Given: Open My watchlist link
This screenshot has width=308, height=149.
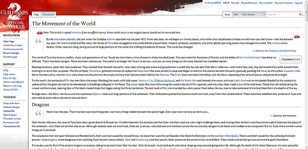Looking at the screenshot, I should [266, 3].
